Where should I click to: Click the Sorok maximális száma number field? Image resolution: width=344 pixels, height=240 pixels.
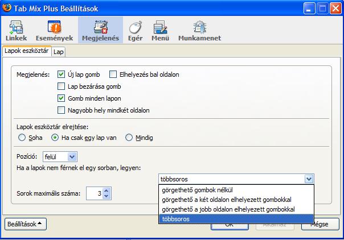coord(95,193)
